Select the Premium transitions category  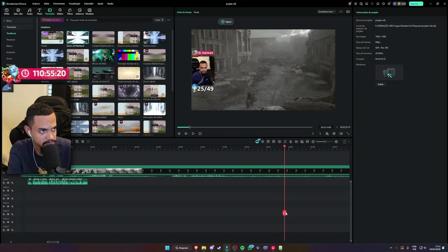(x=10, y=40)
